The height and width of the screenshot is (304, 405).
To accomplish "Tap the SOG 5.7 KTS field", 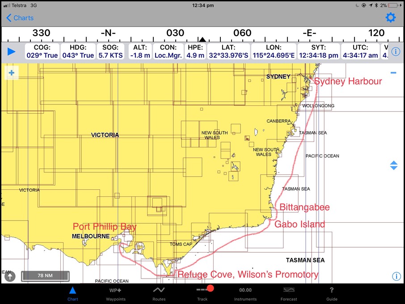I will point(110,51).
